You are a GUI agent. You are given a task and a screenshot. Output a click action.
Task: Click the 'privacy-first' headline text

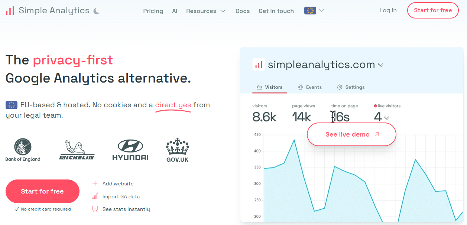(73, 60)
